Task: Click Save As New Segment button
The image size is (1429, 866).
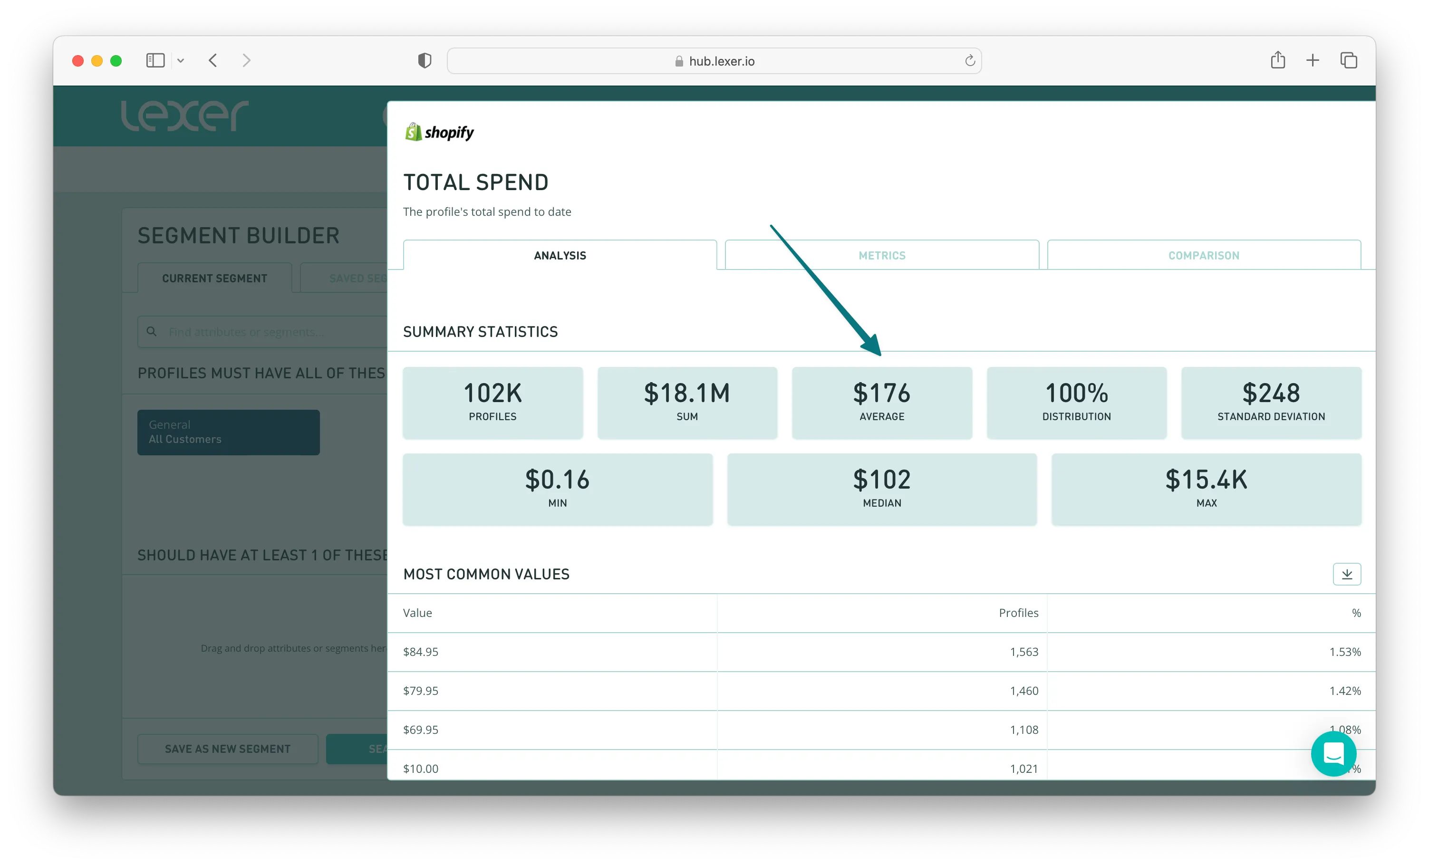Action: 227,749
